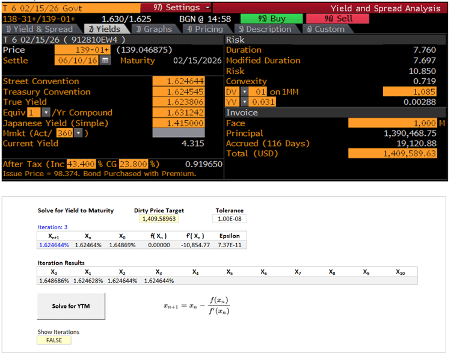The height and width of the screenshot is (356, 451).
Task: Click the Street Convention yield field
Action: pos(179,81)
